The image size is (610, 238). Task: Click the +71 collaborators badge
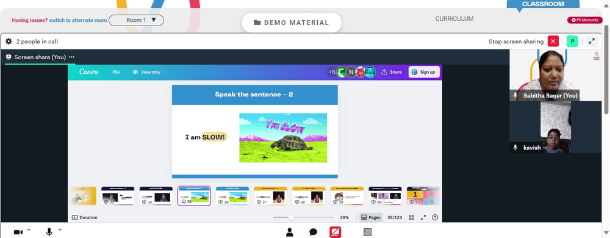[x=332, y=72]
